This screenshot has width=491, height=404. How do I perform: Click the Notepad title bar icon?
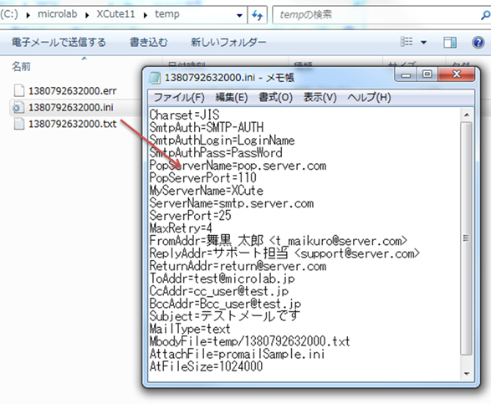tap(155, 78)
